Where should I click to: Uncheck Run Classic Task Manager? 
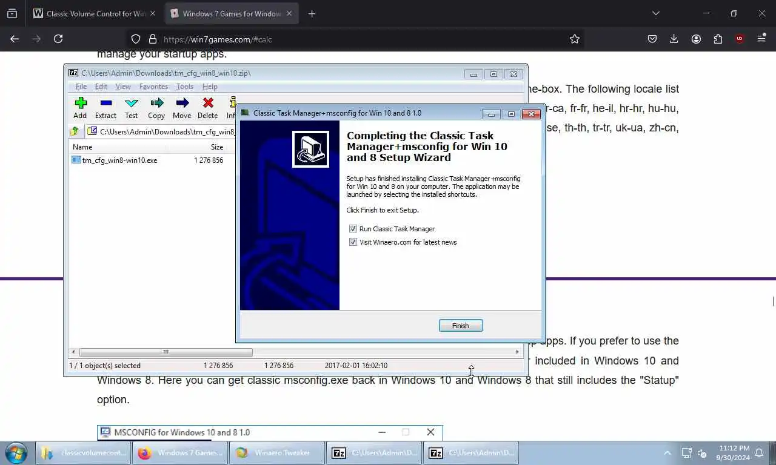coord(353,229)
